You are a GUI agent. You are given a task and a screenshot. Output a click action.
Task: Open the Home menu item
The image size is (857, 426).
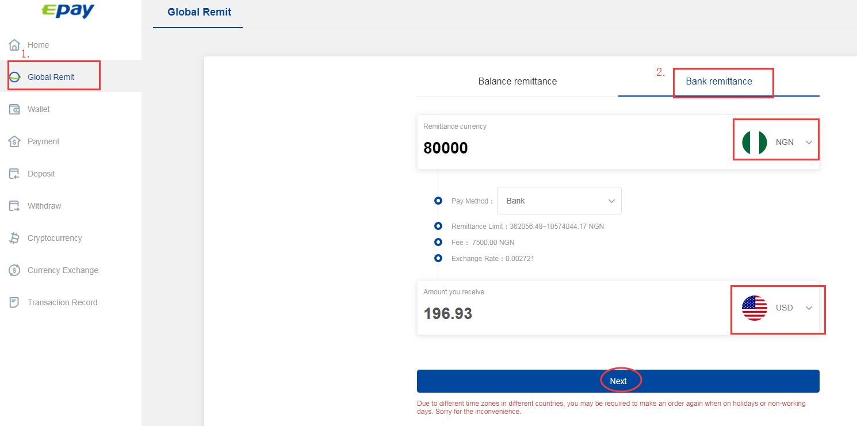click(71, 45)
